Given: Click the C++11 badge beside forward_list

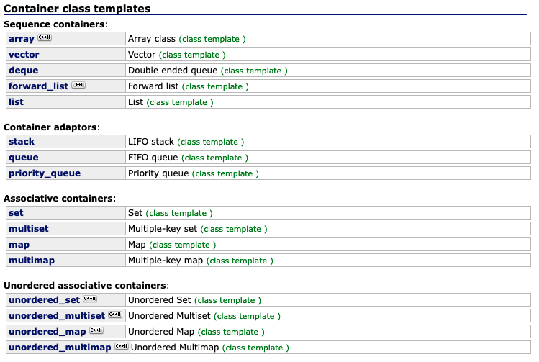Looking at the screenshot, I should 78,85.
